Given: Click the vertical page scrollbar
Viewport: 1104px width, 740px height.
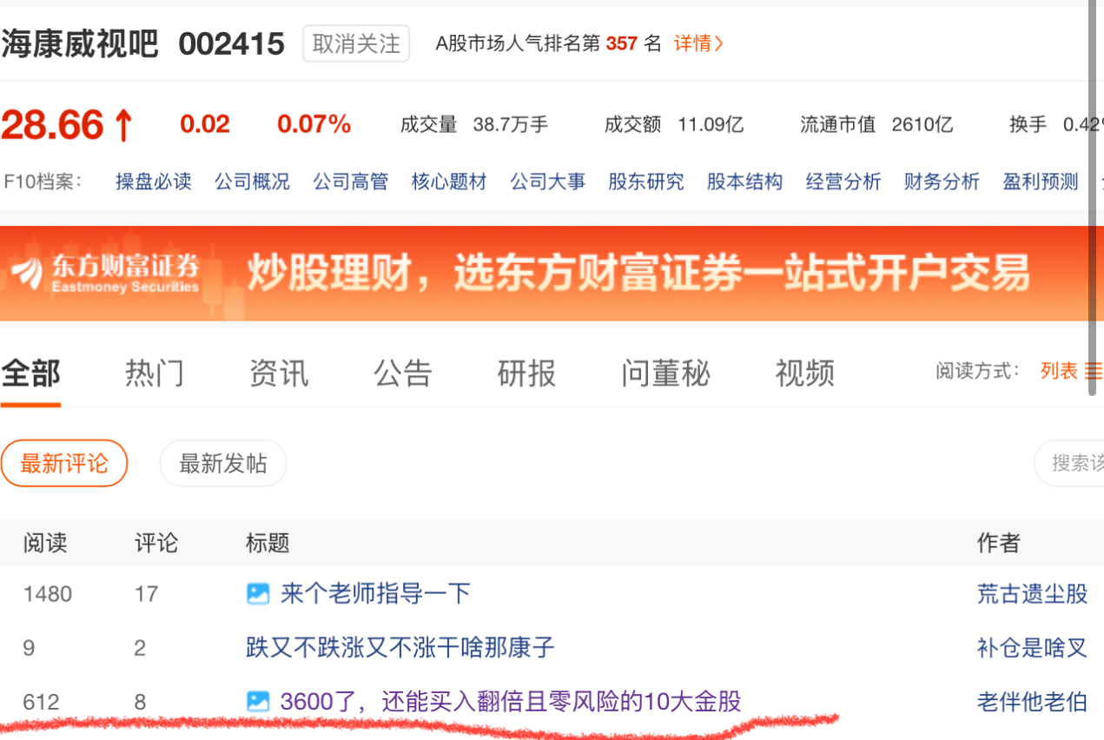Looking at the screenshot, I should tap(1093, 198).
